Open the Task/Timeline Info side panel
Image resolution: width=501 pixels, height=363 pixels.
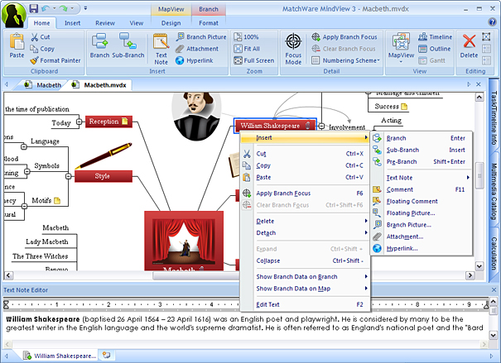(494, 117)
